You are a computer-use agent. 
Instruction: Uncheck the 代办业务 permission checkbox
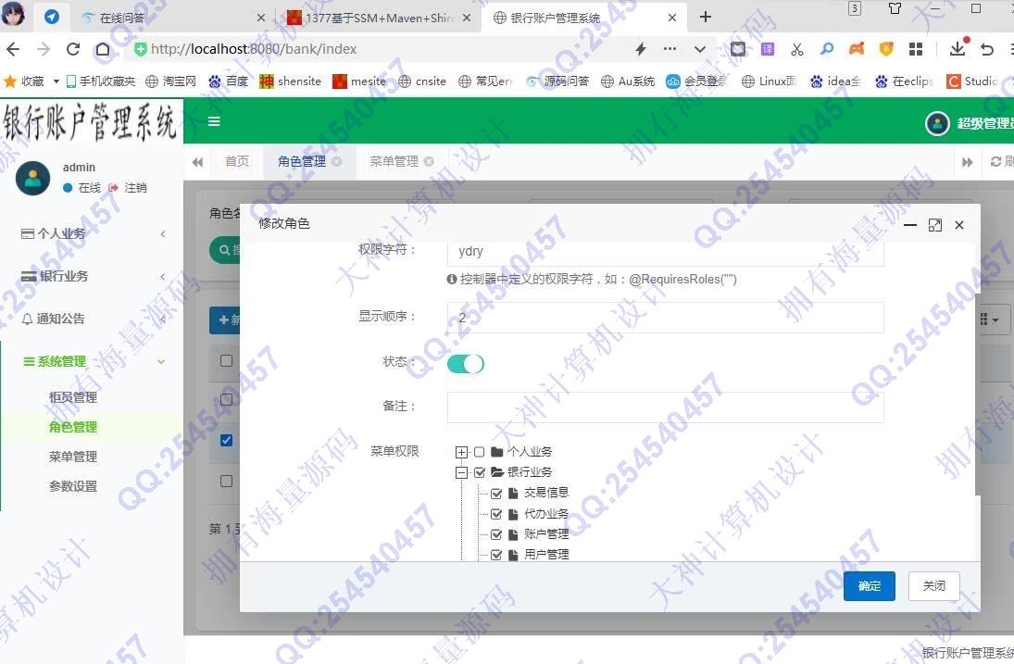click(496, 514)
